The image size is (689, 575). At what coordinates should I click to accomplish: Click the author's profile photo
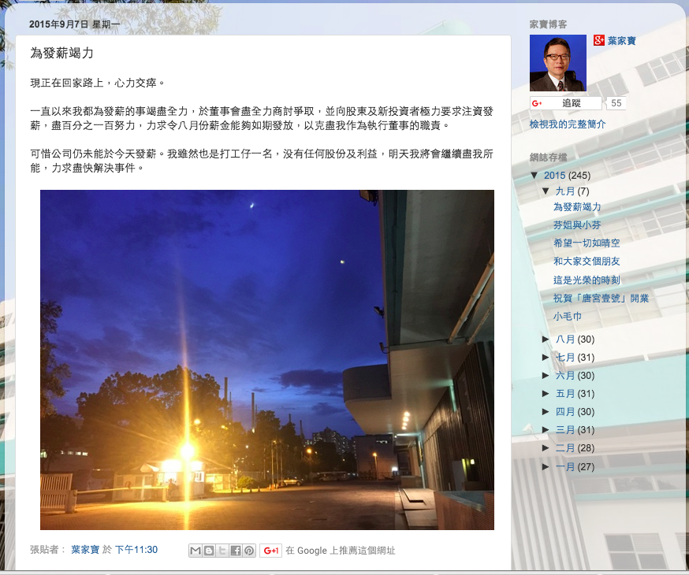[x=557, y=61]
